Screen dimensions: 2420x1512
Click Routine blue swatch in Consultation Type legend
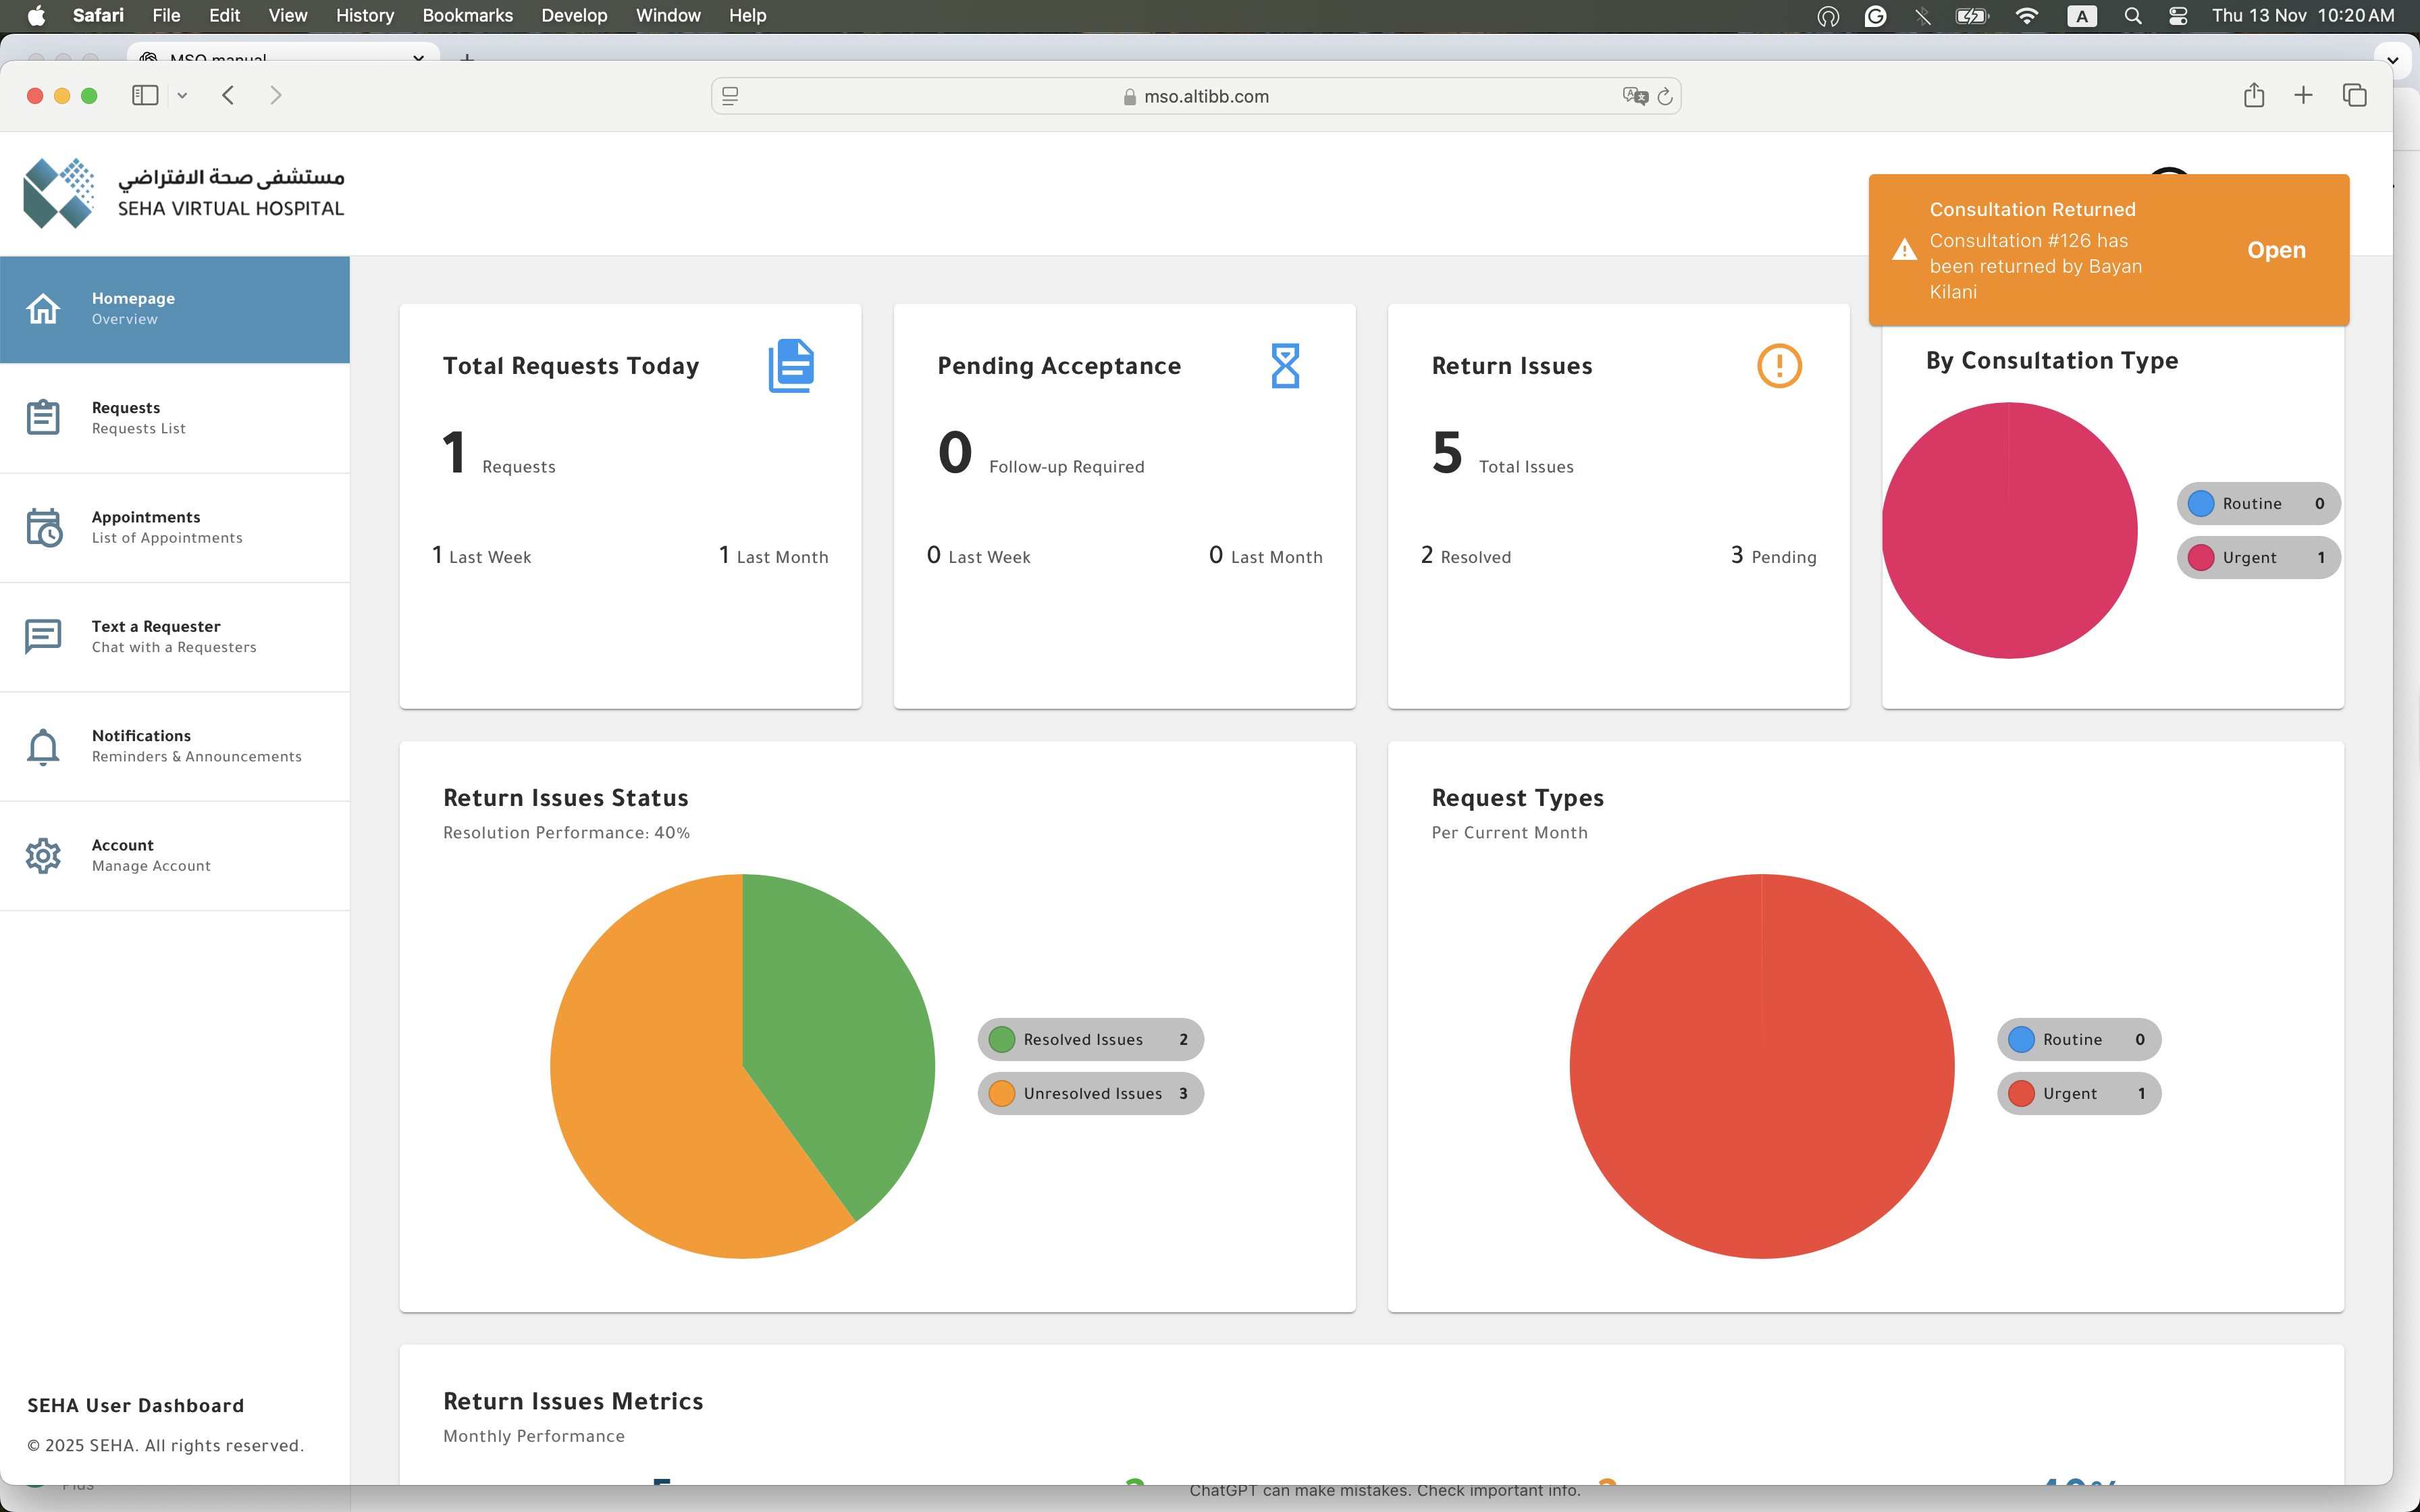click(x=2200, y=503)
